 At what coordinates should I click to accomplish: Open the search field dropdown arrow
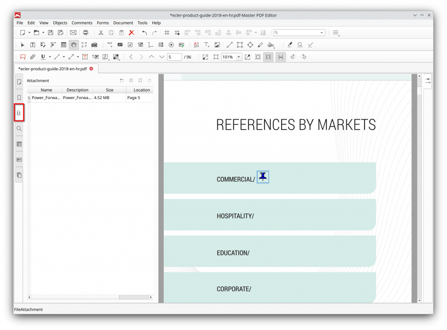point(322,32)
